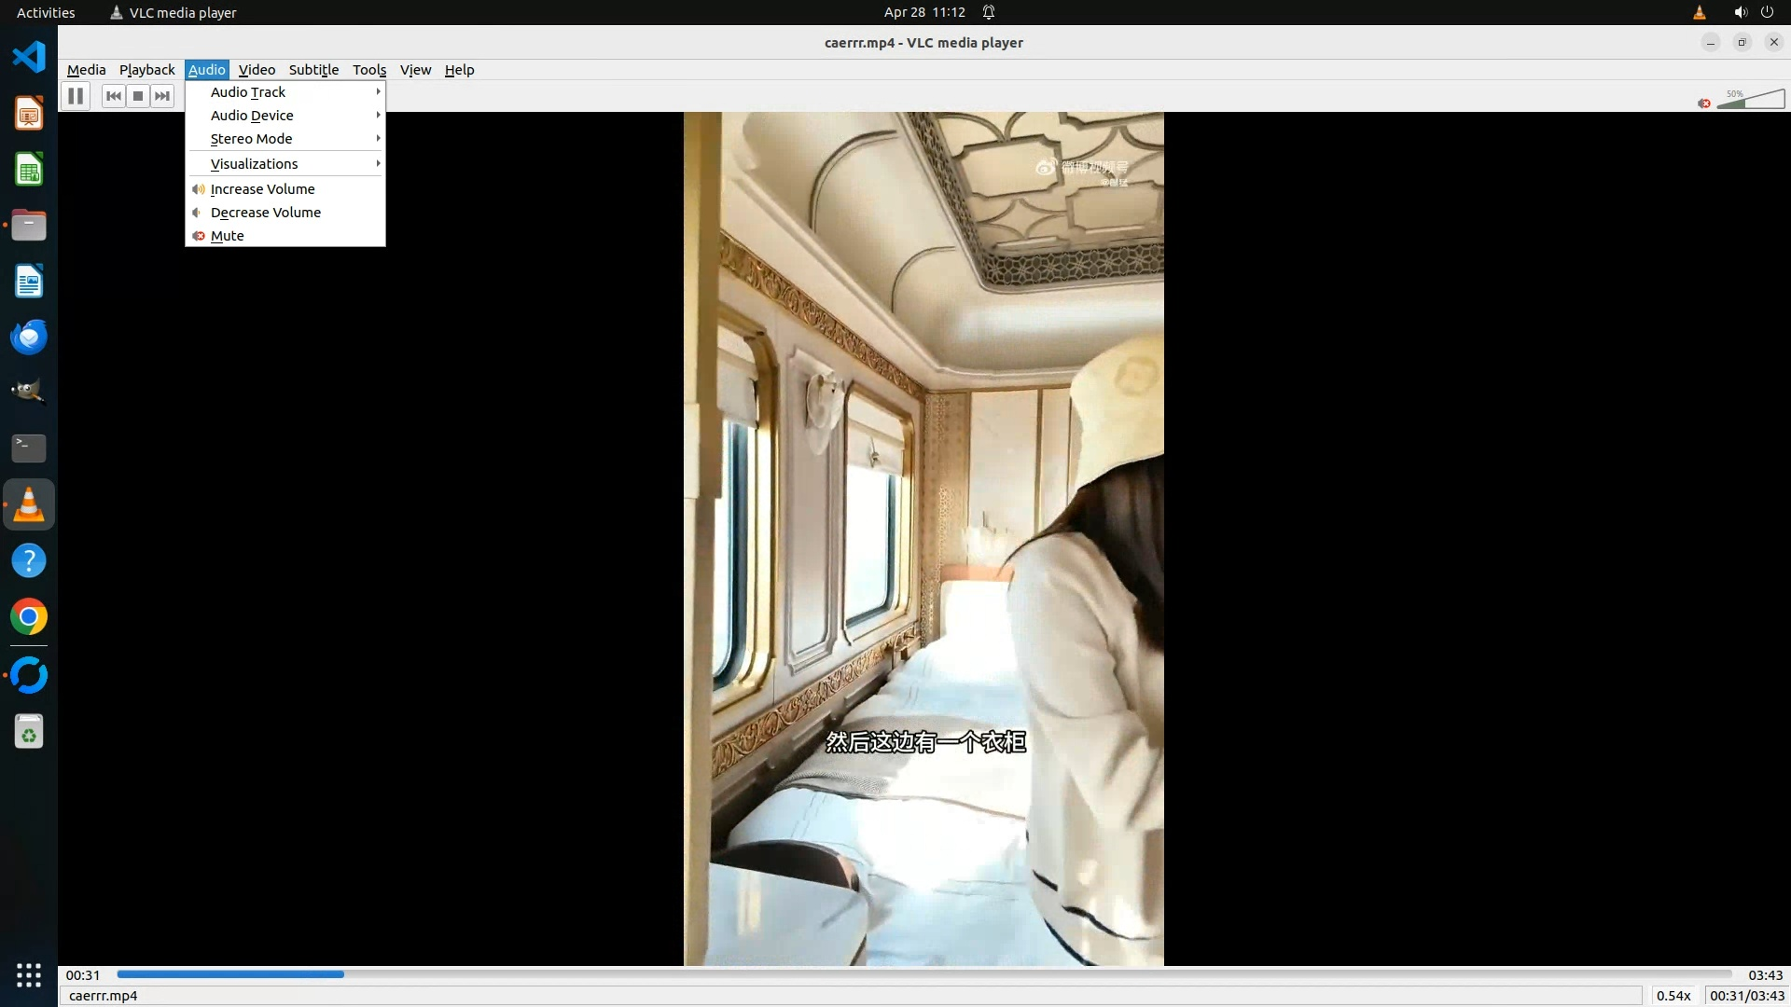This screenshot has height=1007, width=1791.
Task: Choose Decrease Volume from the menu
Action: [x=265, y=213]
